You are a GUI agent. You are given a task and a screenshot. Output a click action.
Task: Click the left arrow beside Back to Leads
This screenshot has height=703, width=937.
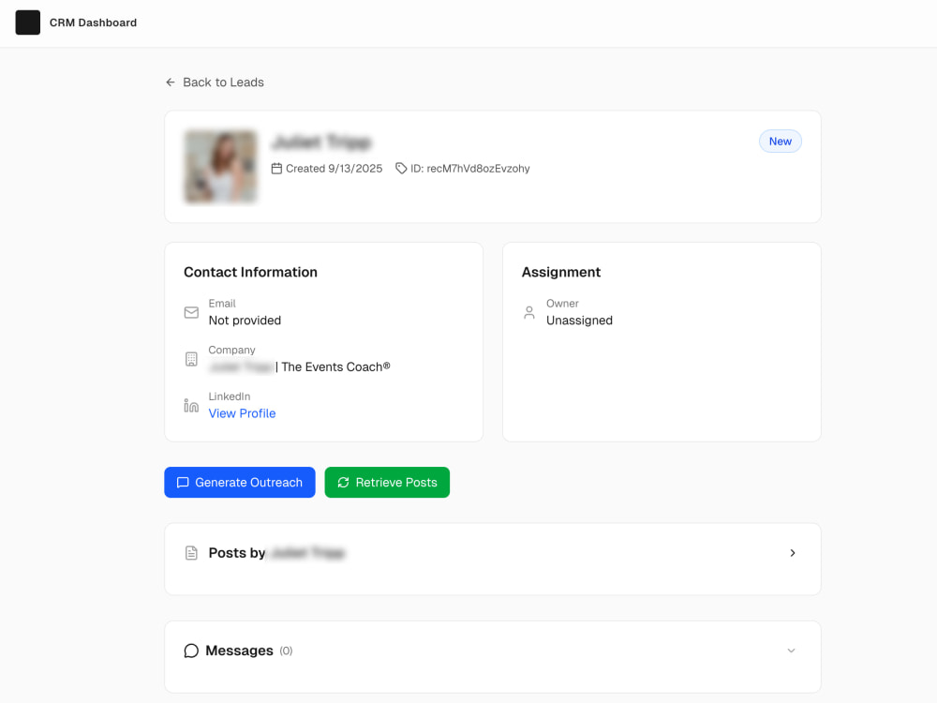pyautogui.click(x=171, y=82)
